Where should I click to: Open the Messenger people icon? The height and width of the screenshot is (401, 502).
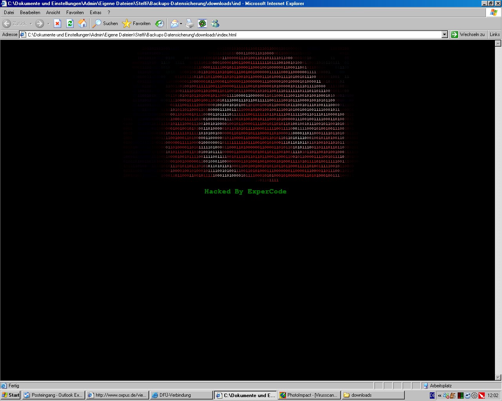[x=215, y=23]
